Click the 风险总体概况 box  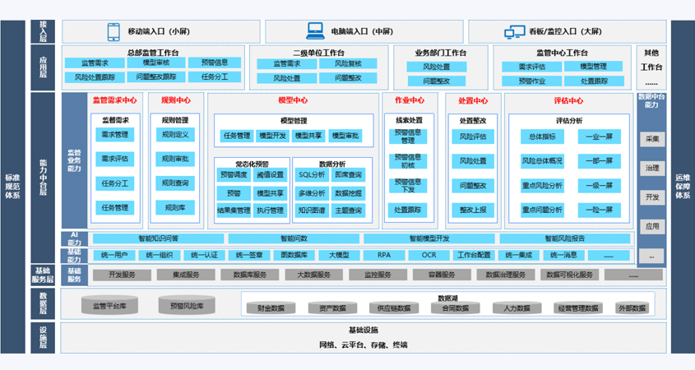542,161
